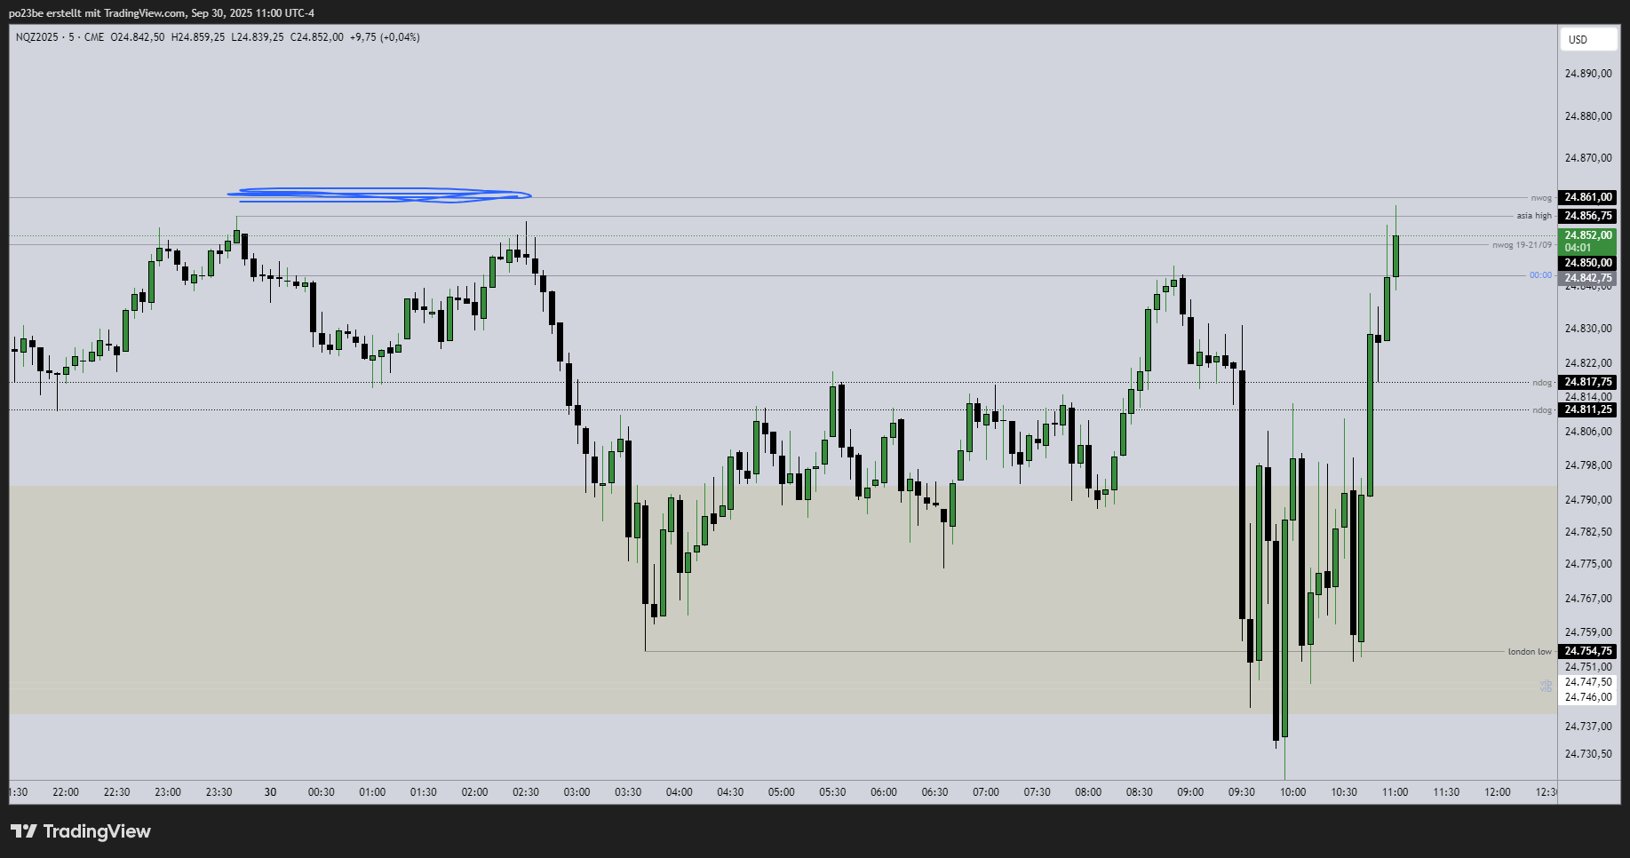Click the 24.730,50 price axis tick

[x=1587, y=754]
